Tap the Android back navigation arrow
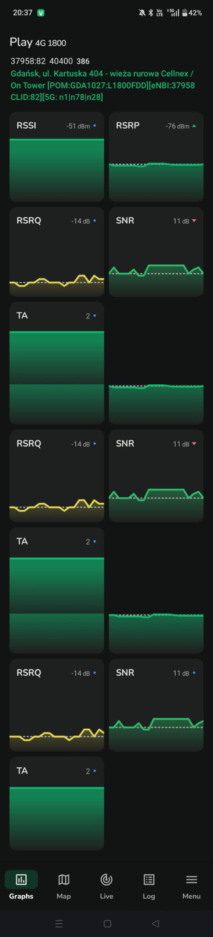213x937 pixels. point(156,924)
